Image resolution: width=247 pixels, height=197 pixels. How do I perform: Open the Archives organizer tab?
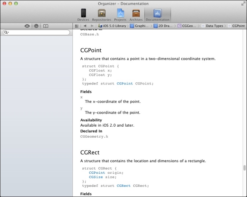136,15
